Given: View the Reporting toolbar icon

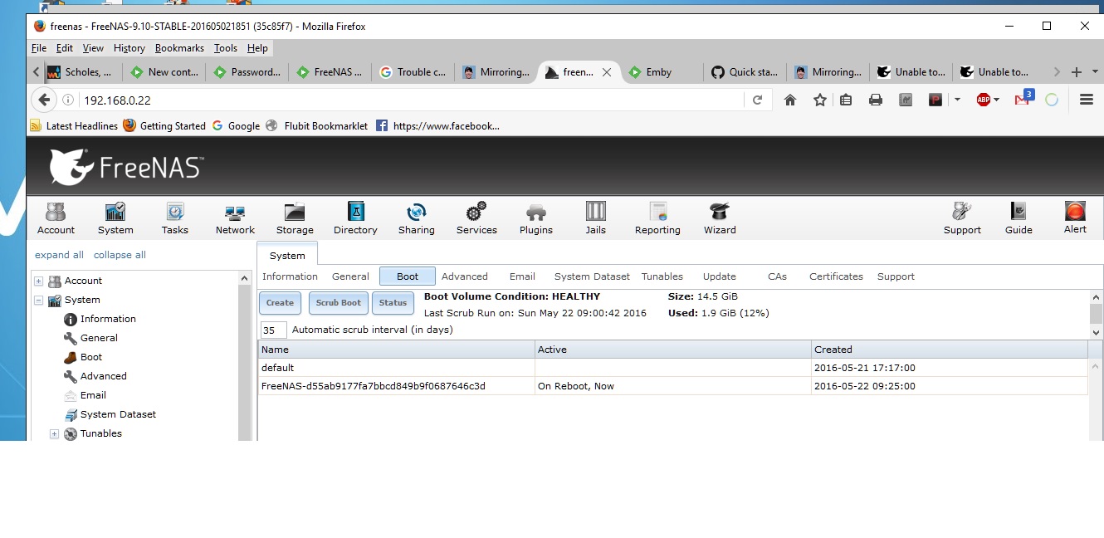Looking at the screenshot, I should click(657, 218).
